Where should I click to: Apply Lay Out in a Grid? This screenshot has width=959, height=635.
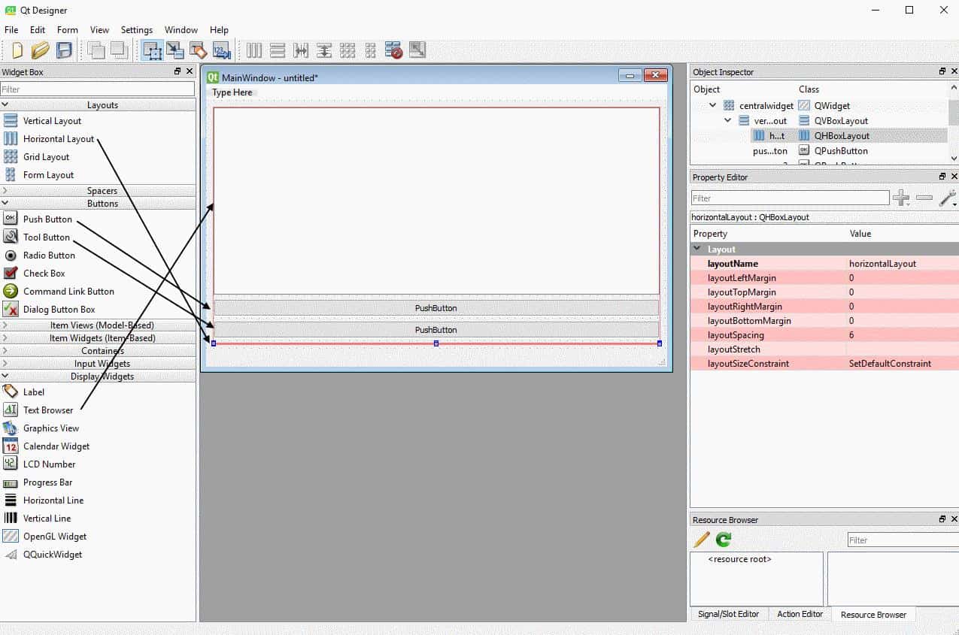click(347, 50)
